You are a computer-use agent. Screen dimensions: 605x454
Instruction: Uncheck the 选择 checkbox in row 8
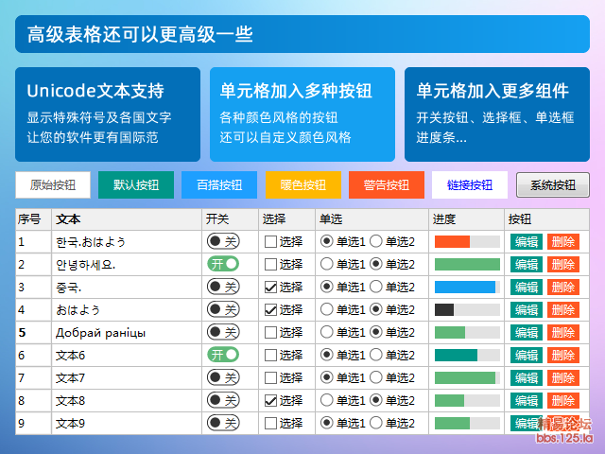pyautogui.click(x=270, y=401)
